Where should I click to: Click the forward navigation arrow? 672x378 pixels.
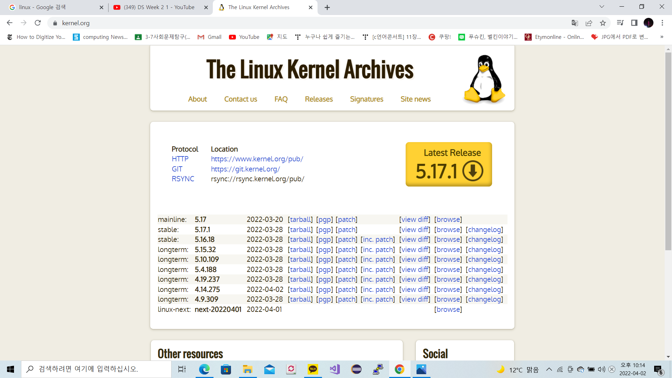point(23,23)
